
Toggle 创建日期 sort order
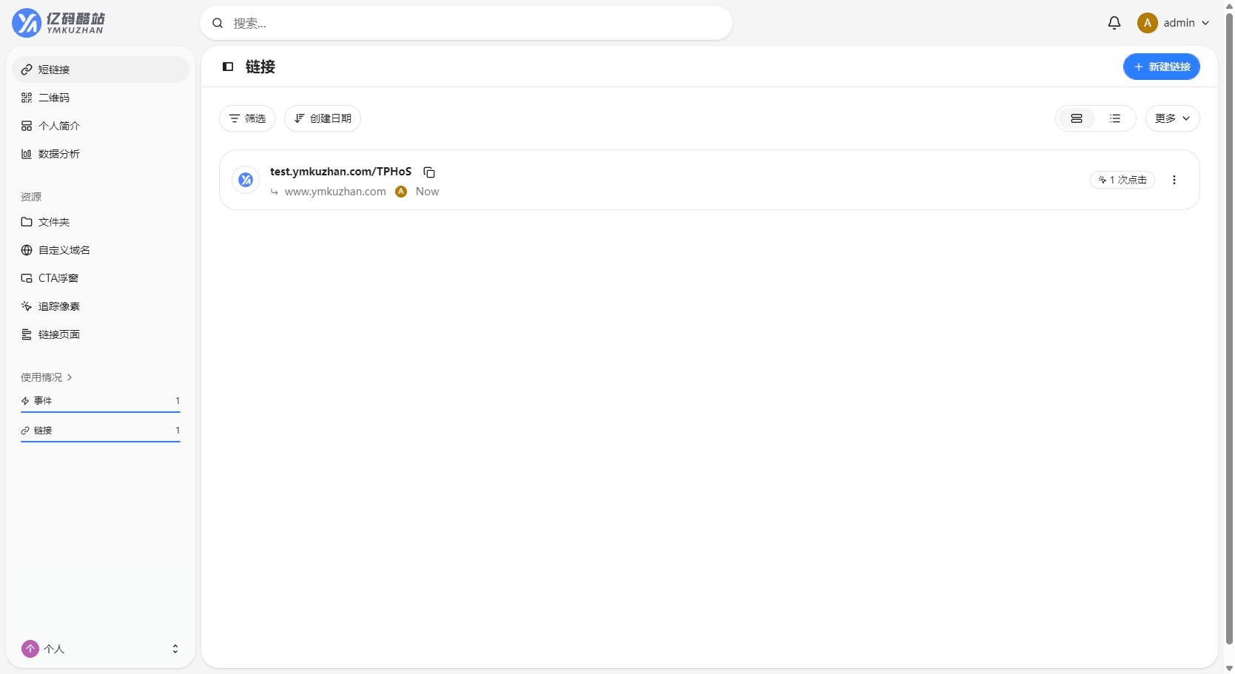[x=323, y=118]
